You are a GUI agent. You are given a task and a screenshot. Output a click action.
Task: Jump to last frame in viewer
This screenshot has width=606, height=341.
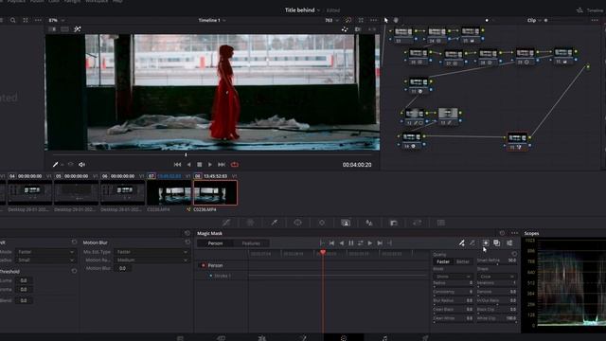pyautogui.click(x=222, y=164)
